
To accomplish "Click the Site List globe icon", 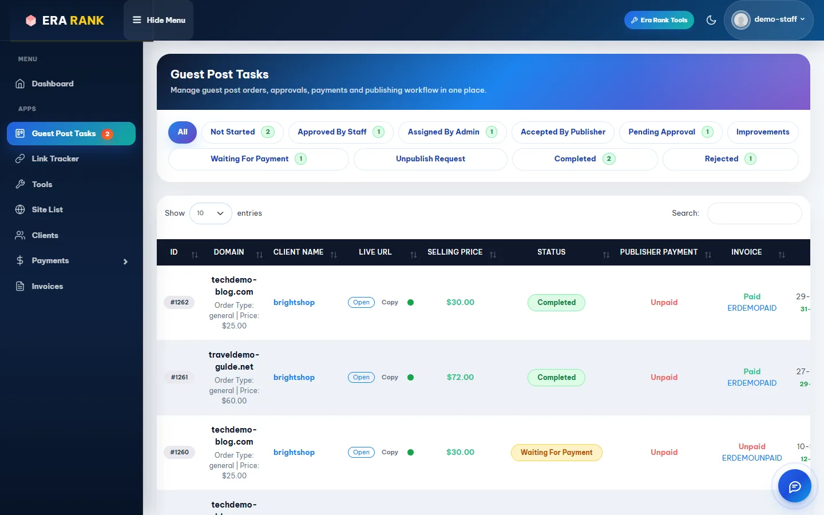I will [x=20, y=209].
